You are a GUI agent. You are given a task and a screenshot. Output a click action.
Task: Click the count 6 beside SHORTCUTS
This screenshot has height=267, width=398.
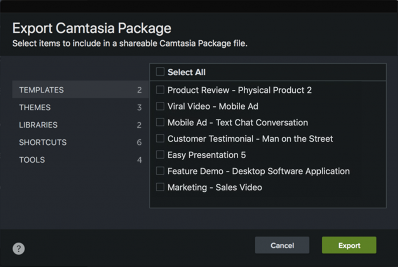140,142
